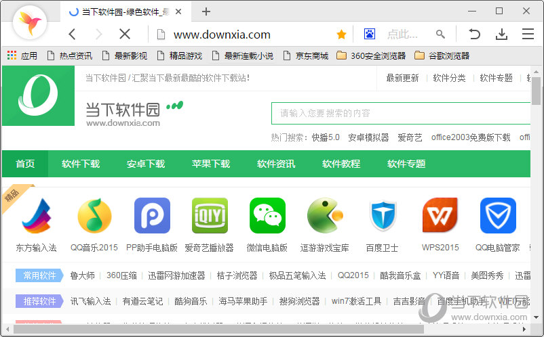Click the 常用软件 category label
This screenshot has height=337, width=544.
tap(39, 275)
